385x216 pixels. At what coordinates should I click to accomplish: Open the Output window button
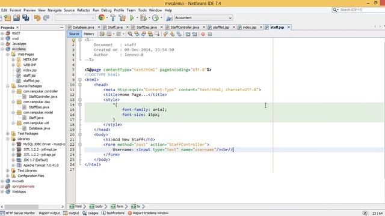click(x=71, y=213)
